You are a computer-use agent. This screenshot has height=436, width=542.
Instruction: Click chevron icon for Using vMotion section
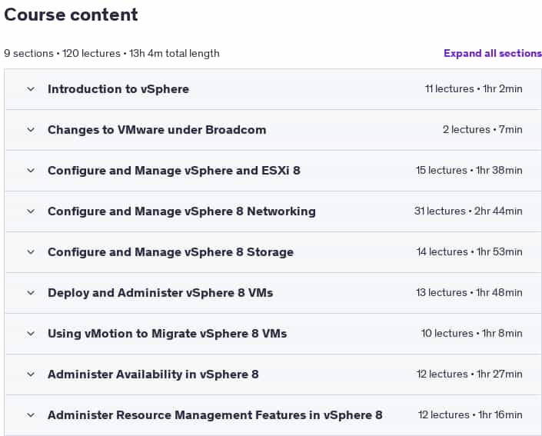tap(31, 334)
